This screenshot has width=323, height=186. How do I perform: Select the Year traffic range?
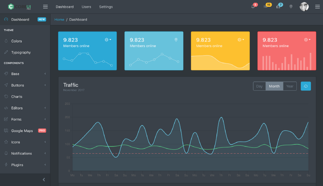click(290, 86)
